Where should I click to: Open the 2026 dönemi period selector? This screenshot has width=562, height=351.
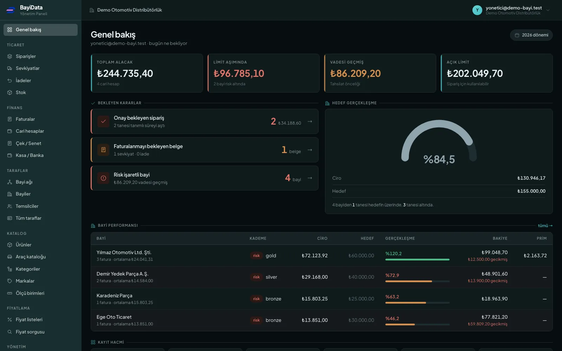(x=531, y=35)
